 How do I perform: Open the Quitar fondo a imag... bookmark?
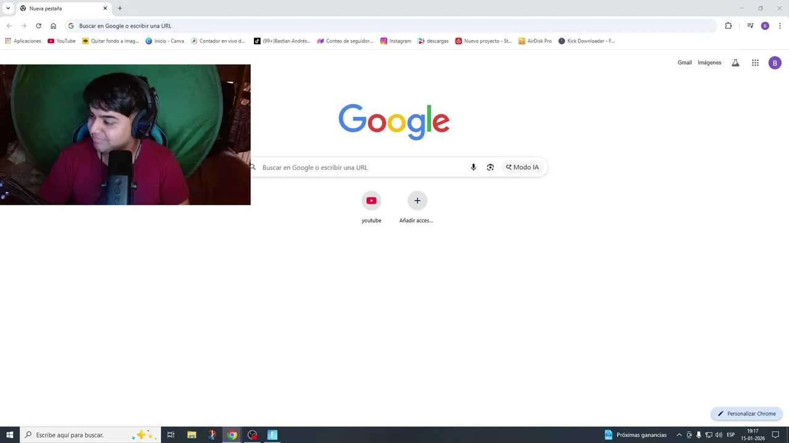111,41
